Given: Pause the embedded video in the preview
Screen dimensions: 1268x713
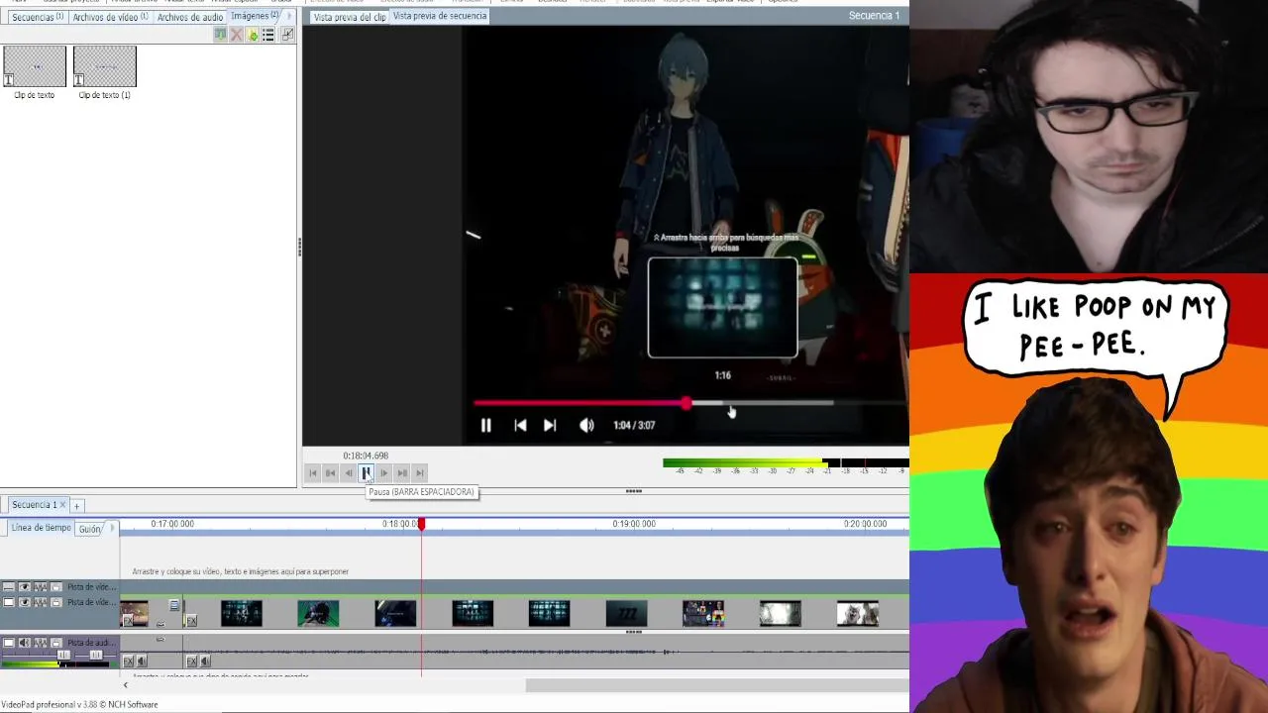Looking at the screenshot, I should click(485, 425).
